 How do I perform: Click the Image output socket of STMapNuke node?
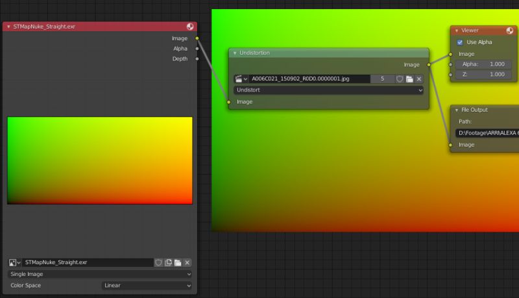pos(197,38)
